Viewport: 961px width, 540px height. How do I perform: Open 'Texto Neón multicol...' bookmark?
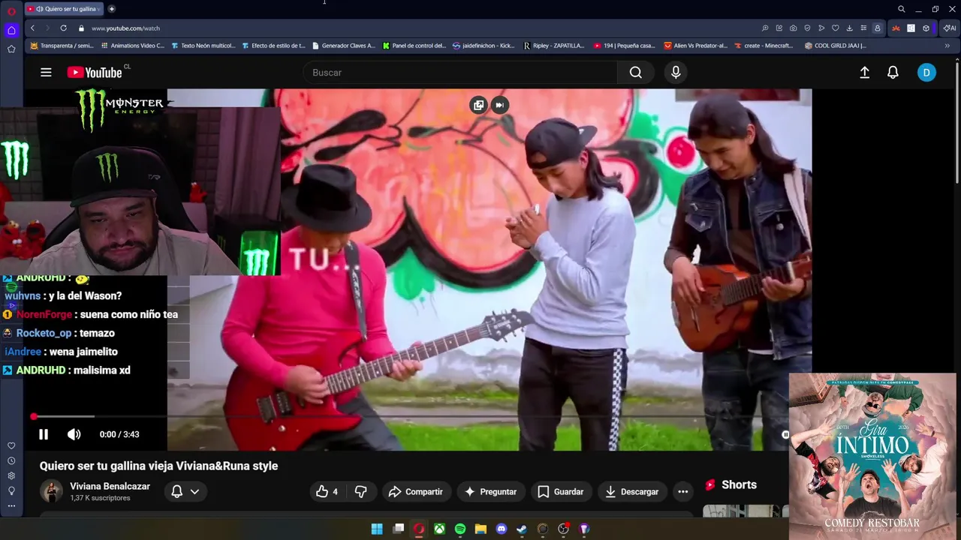(x=203, y=46)
